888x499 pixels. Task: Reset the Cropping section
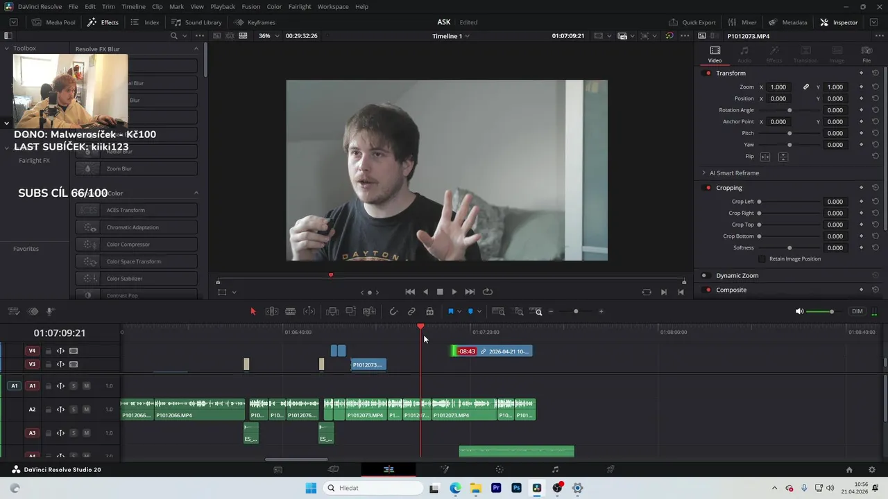[x=876, y=188]
